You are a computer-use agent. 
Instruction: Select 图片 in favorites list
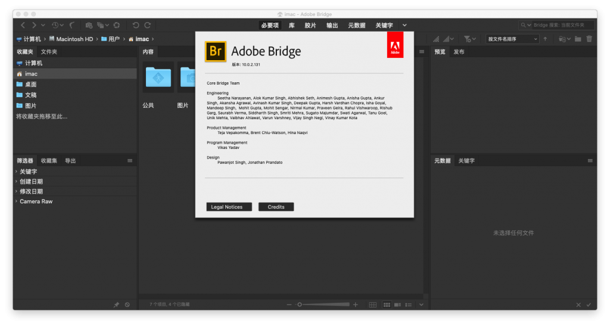point(75,105)
